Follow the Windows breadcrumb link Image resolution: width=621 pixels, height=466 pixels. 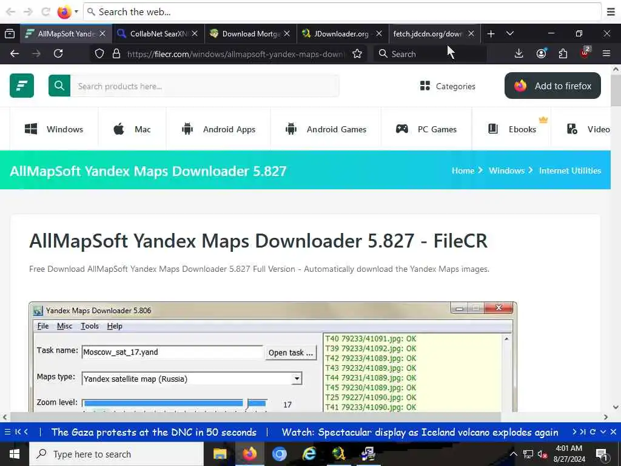tap(506, 171)
